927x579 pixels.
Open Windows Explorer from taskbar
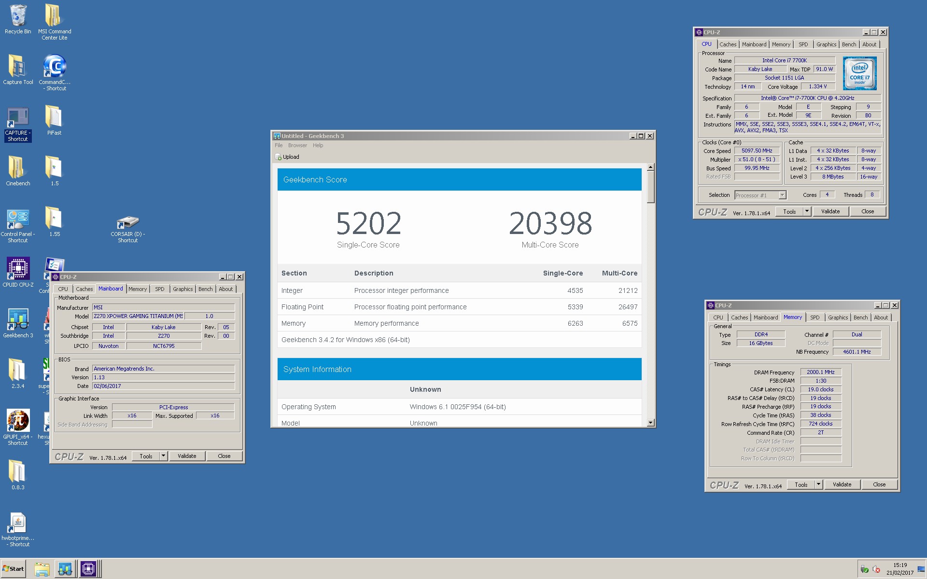42,569
